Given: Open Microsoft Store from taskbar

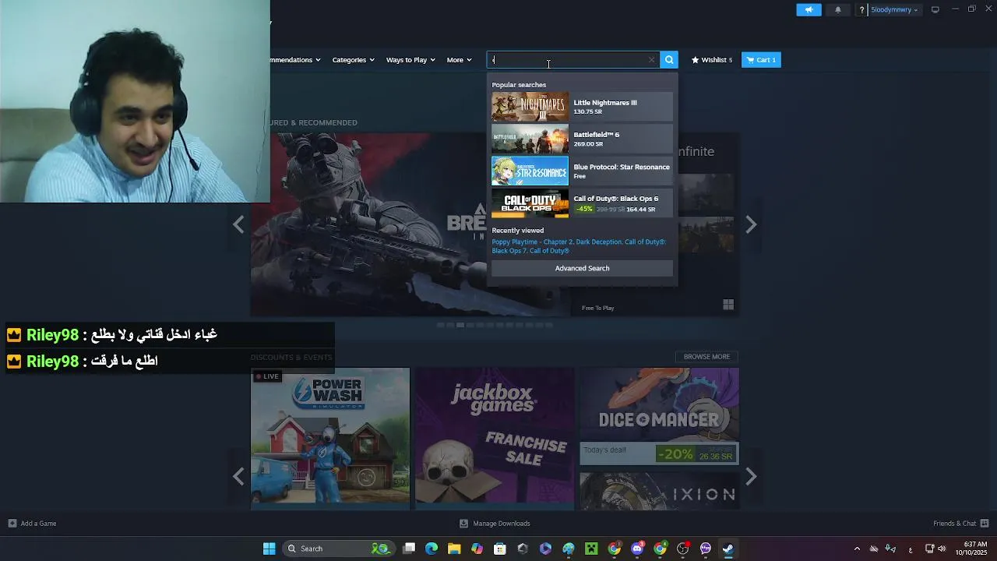Looking at the screenshot, I should point(500,549).
